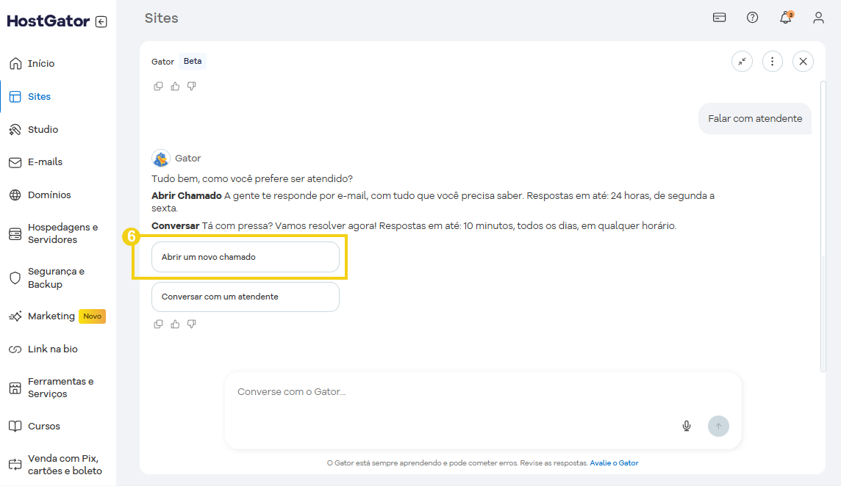Click Abrir um novo chamado button

(245, 258)
